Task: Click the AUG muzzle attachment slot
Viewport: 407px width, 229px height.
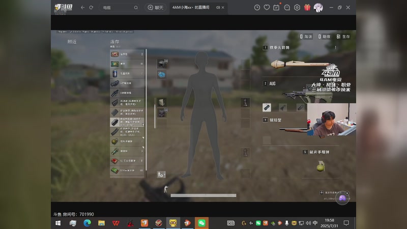Action: 267,107
